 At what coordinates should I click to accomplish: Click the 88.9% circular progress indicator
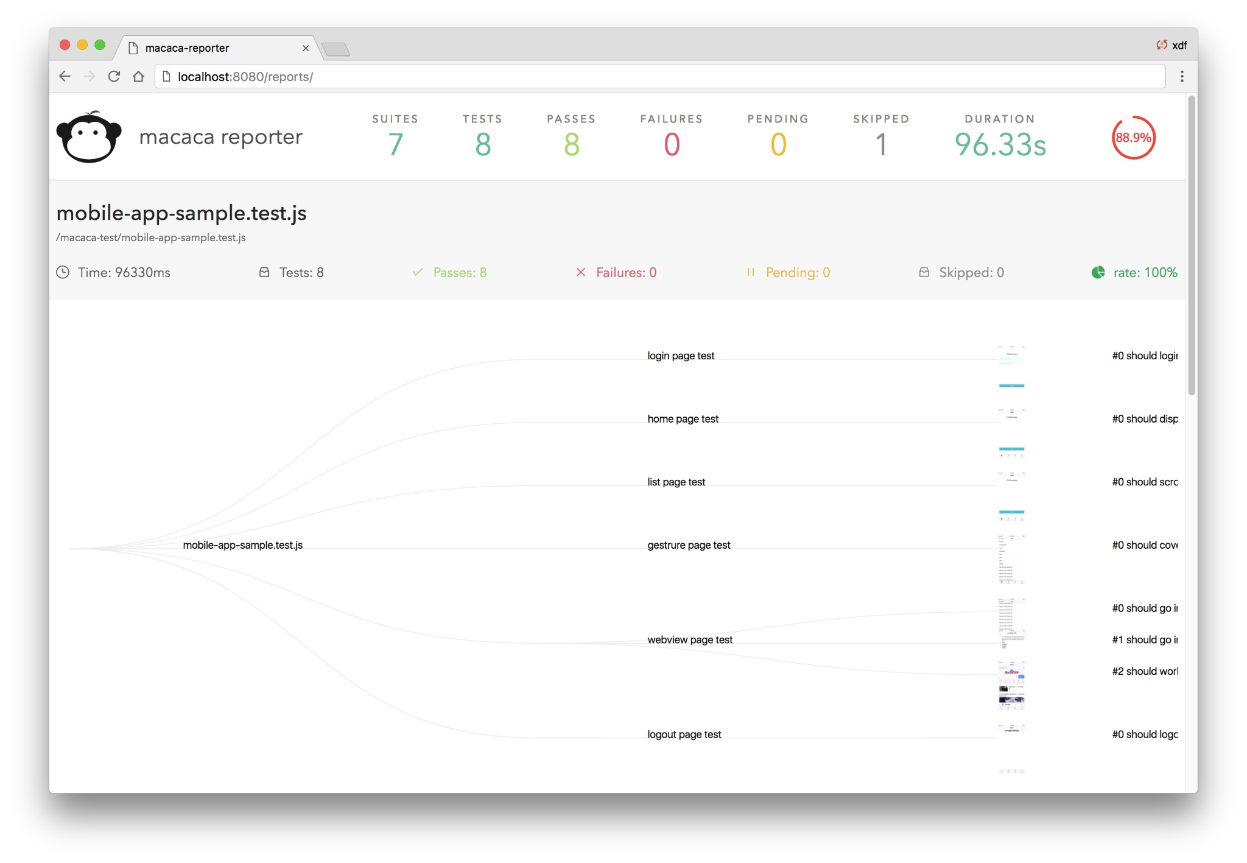coord(1133,138)
